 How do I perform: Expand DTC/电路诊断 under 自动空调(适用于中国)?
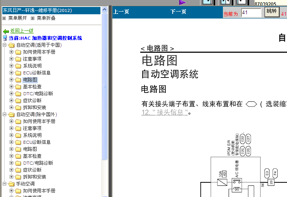(11, 93)
